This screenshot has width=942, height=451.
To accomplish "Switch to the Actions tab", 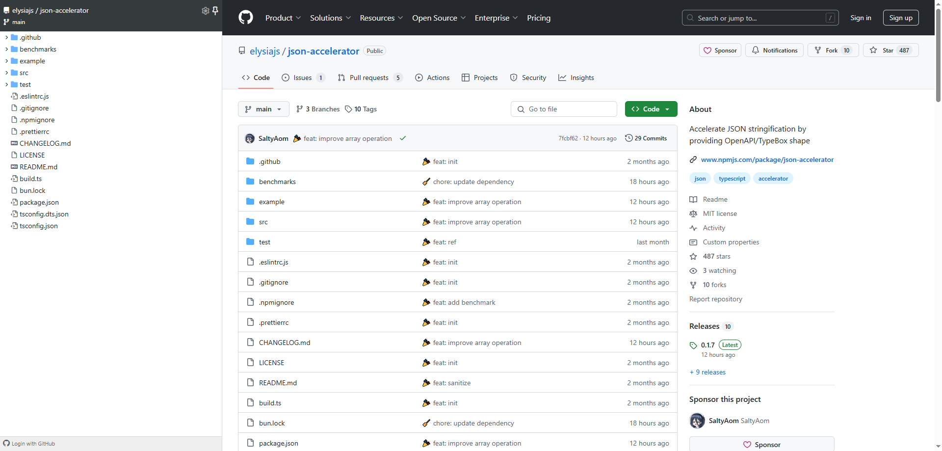I will coord(432,78).
